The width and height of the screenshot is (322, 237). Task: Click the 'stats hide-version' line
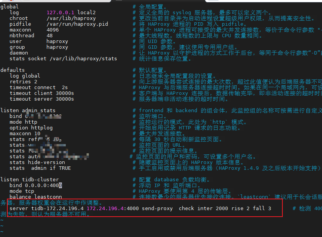37,162
